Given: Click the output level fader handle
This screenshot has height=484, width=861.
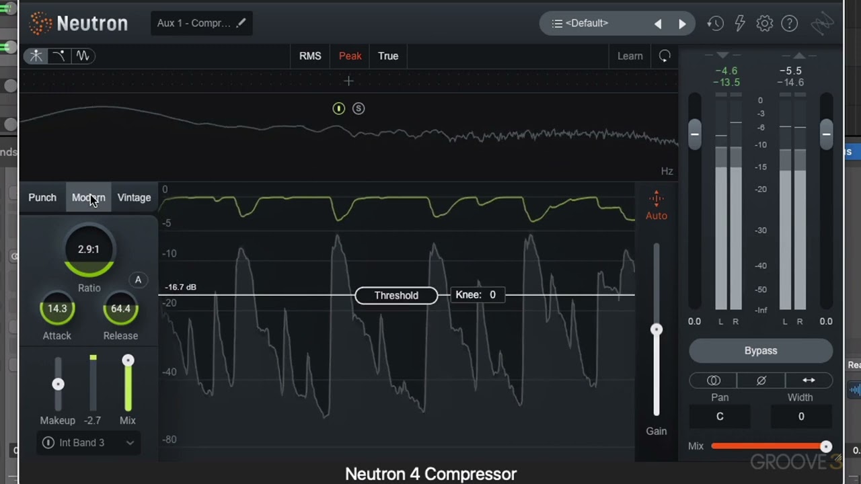Looking at the screenshot, I should click(827, 134).
